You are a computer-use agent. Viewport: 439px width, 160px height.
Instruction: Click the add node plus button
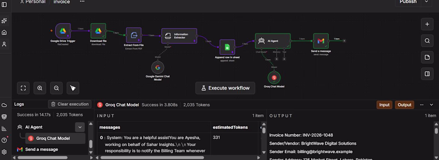coord(427,24)
